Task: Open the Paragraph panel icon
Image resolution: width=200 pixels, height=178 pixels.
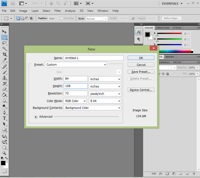Action: tap(139, 39)
